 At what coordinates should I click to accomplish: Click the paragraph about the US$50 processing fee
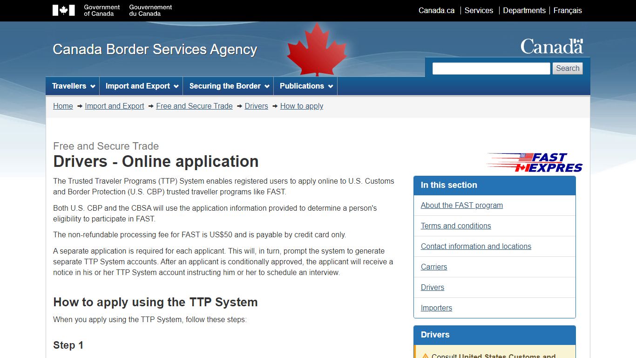200,235
